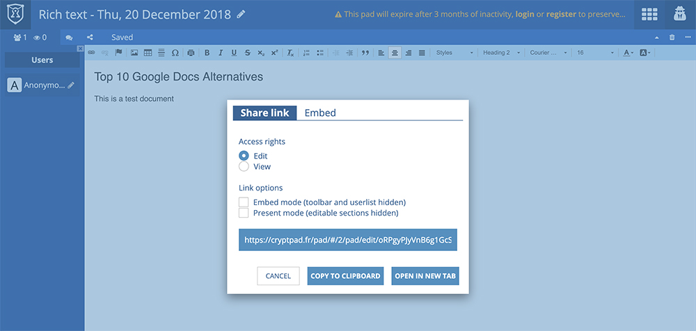Rename Anonymous user with the pencil icon

coord(71,86)
